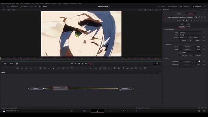The height and width of the screenshot is (117, 208).
Task: Open Nodes panel options menu (three dots)
Action: [160, 72]
